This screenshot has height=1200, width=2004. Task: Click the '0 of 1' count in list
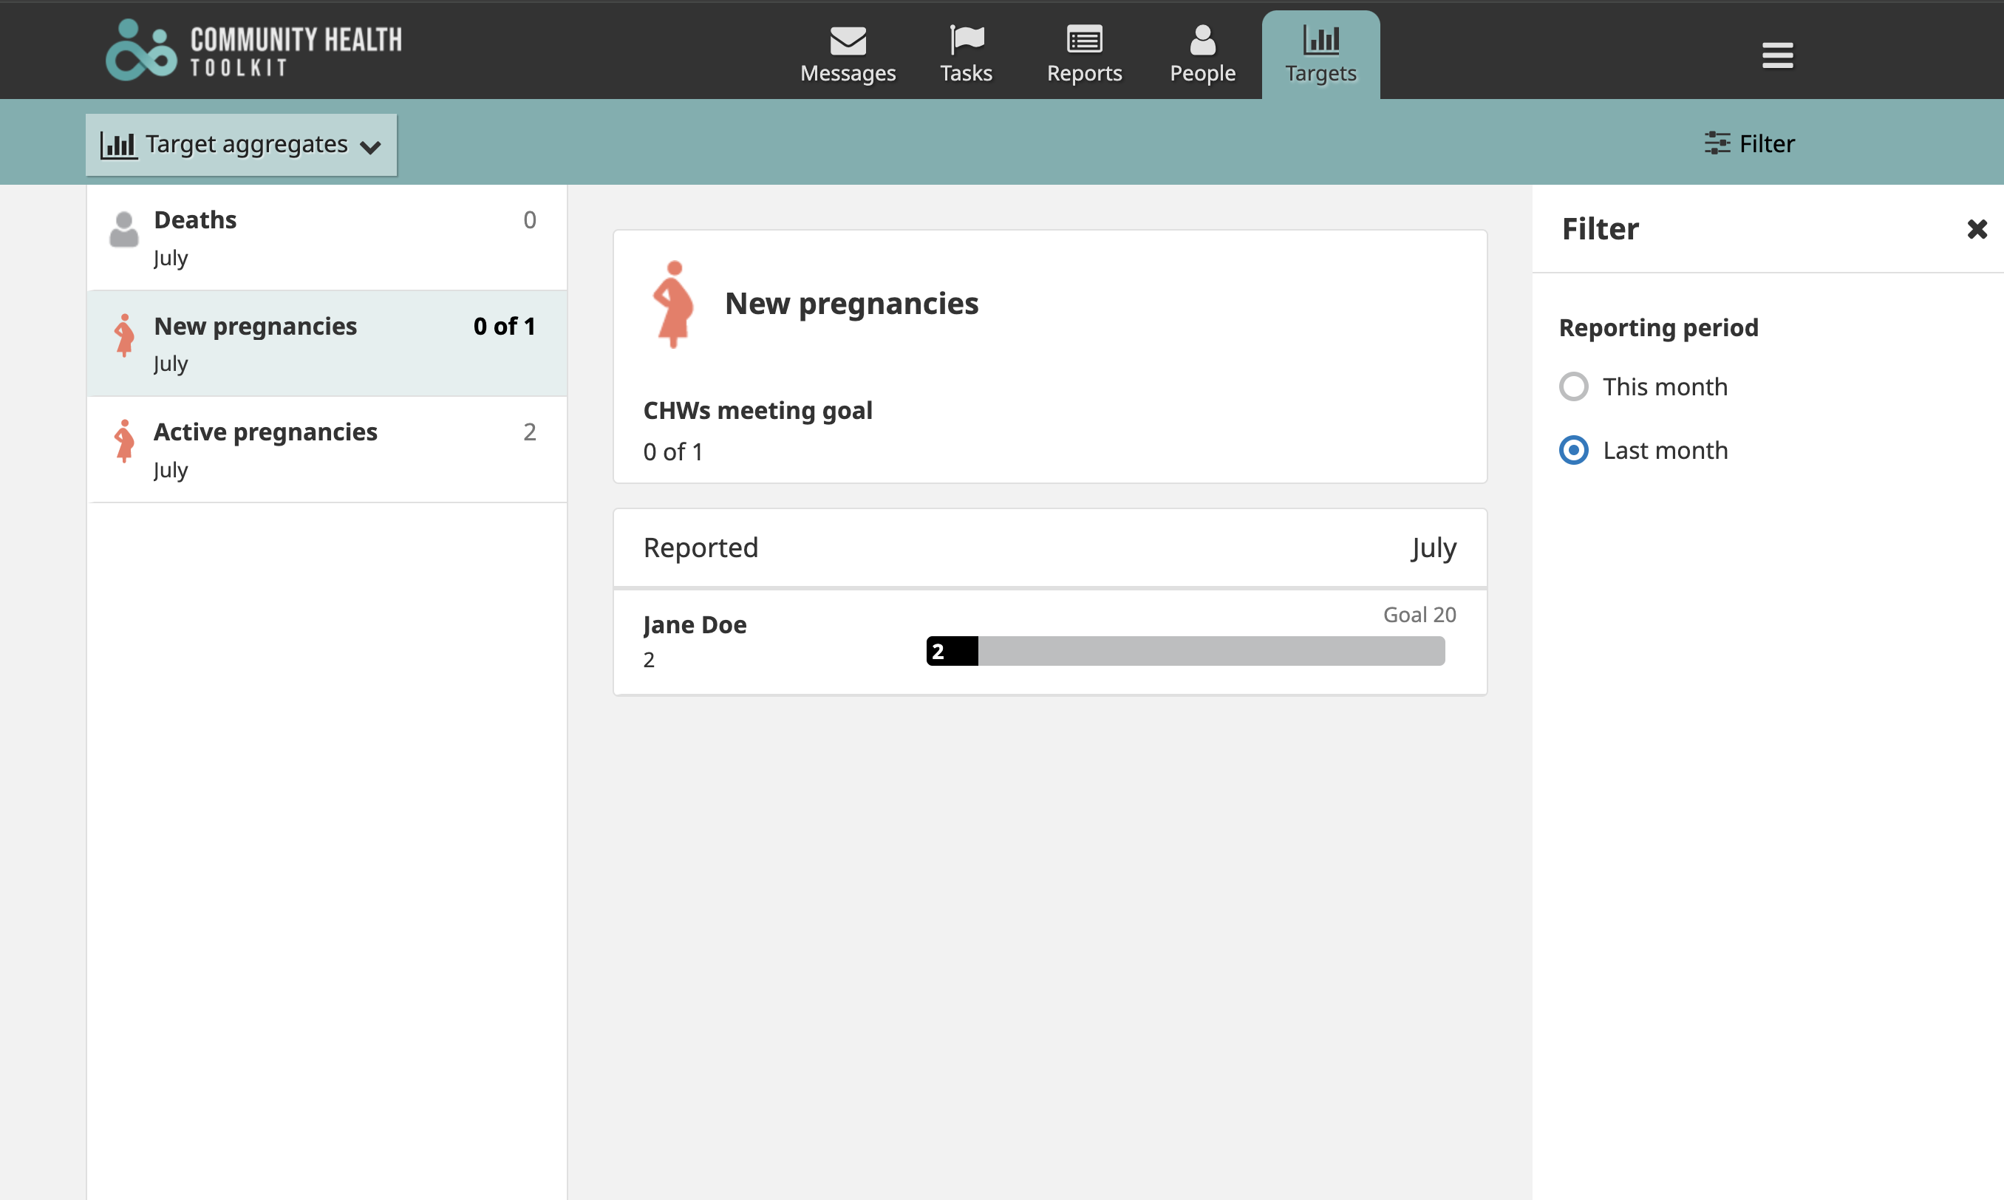505,327
